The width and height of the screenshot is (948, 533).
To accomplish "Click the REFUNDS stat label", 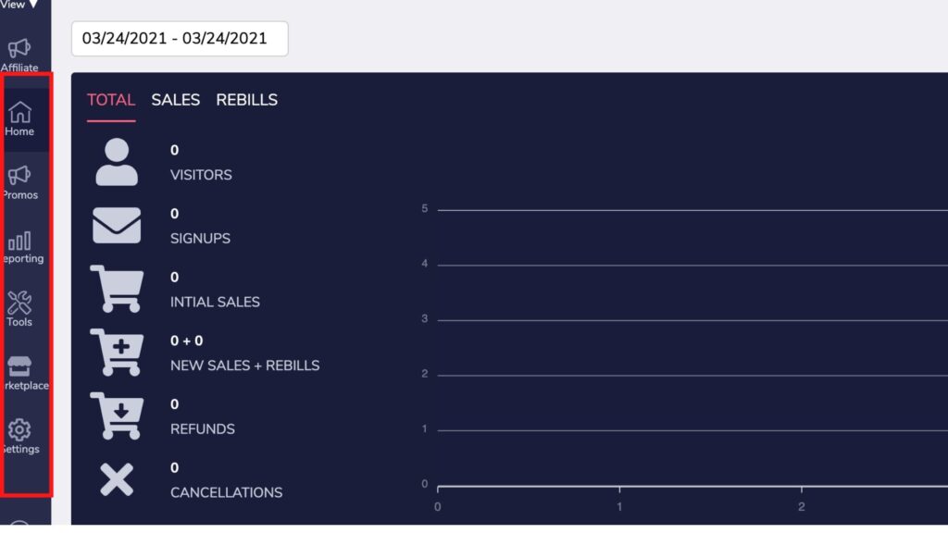I will pyautogui.click(x=203, y=429).
